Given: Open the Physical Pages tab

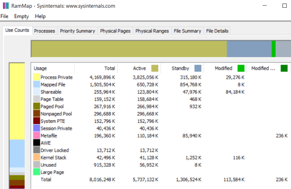Looking at the screenshot, I should point(115,31).
